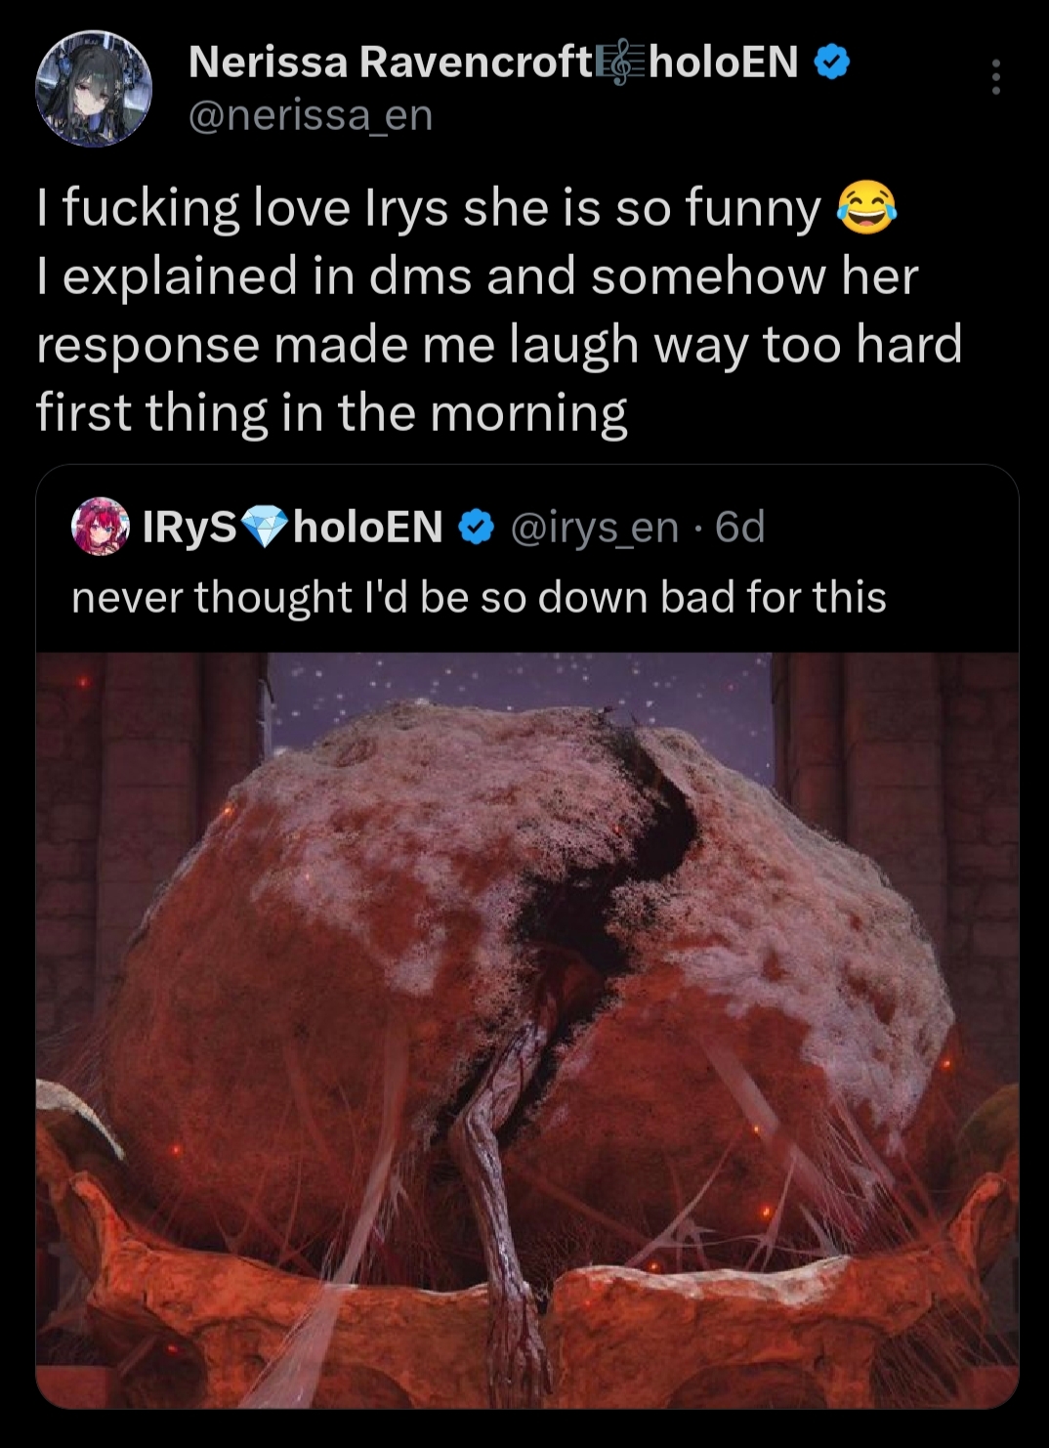Viewport: 1049px width, 1448px height.
Task: Visit the @nerissa_en handle
Action: click(310, 115)
